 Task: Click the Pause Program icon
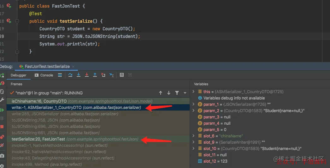click(x=2, y=118)
